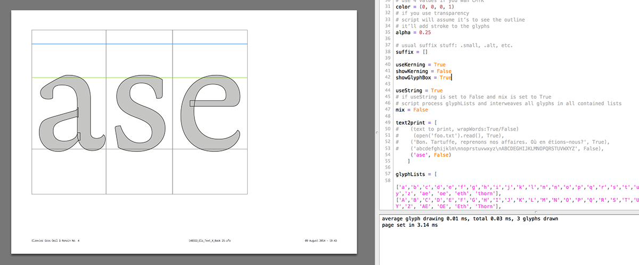Click the 'page set in 3.14 ms' output line

pyautogui.click(x=410, y=225)
